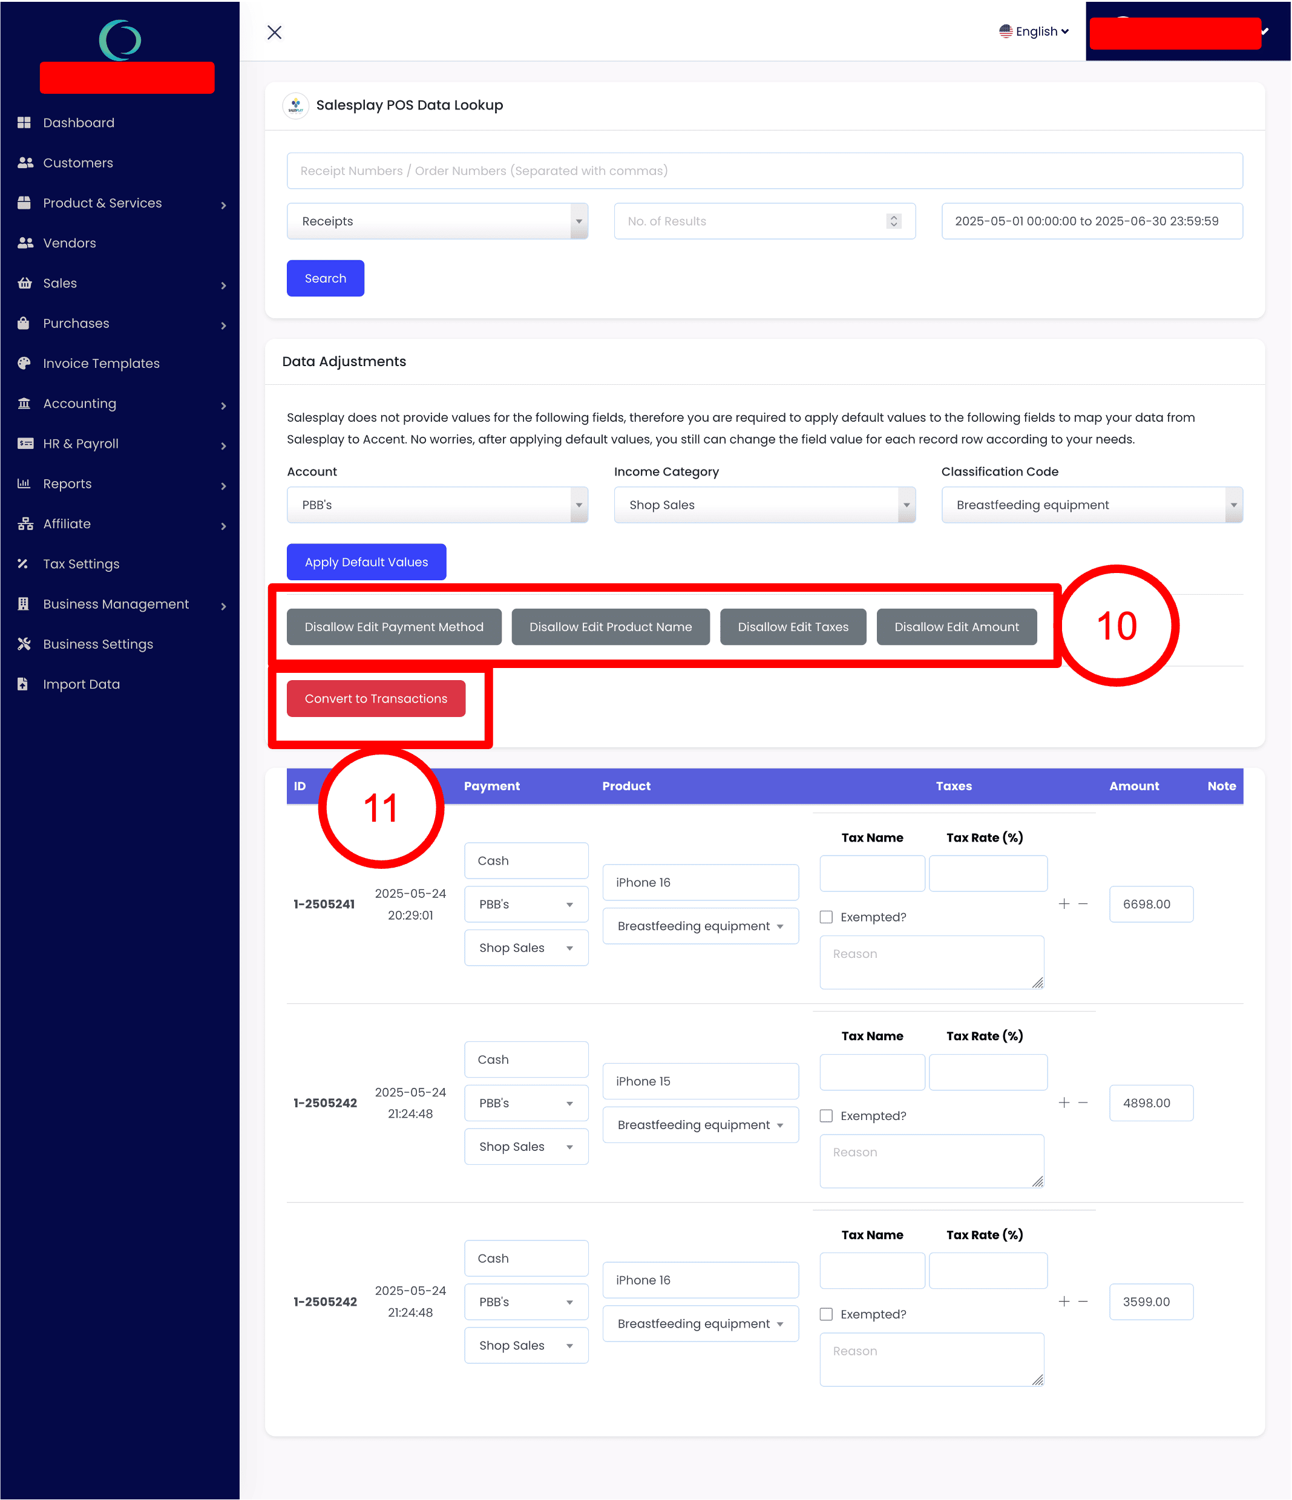The height and width of the screenshot is (1500, 1292).
Task: Open the Classification Code Breastfeeding equipment dropdown
Action: pos(1092,505)
